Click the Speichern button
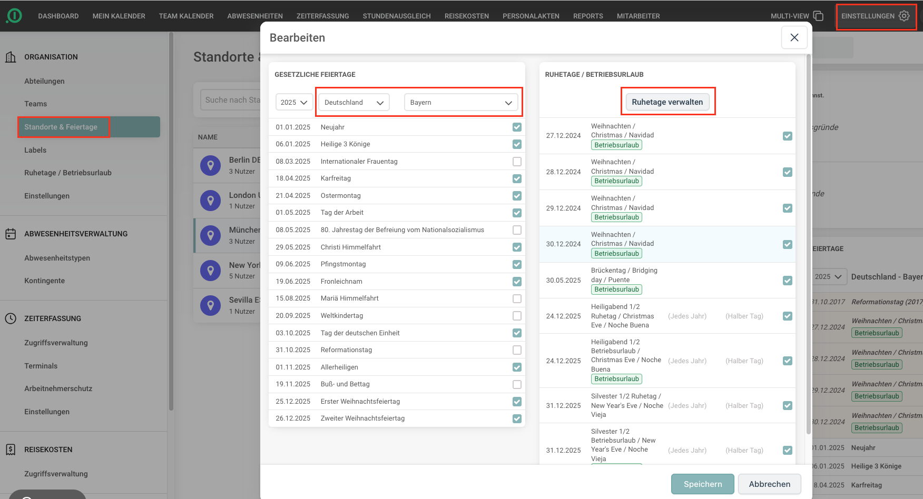 coord(703,484)
